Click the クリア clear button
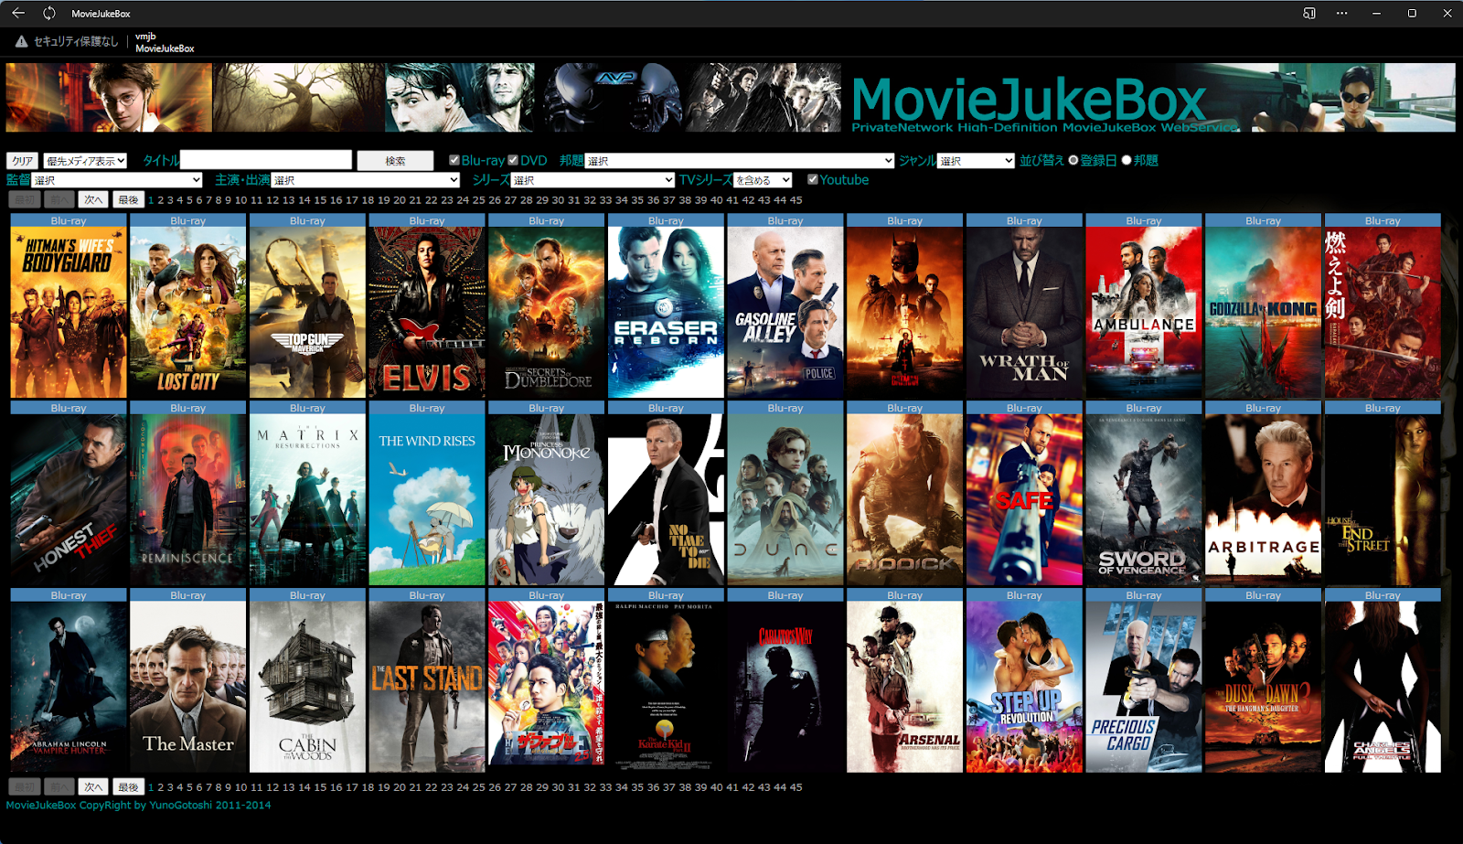The height and width of the screenshot is (844, 1463). coord(22,161)
